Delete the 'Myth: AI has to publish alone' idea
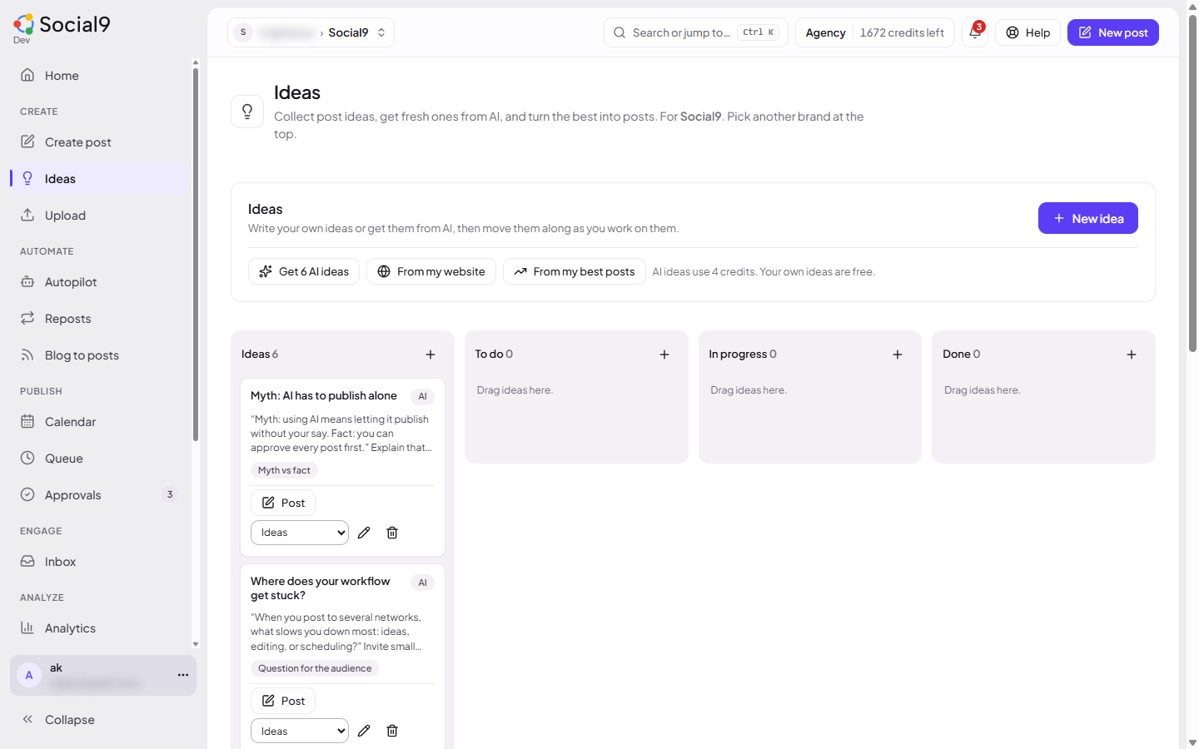Viewport: 1199px width, 749px height. point(392,533)
